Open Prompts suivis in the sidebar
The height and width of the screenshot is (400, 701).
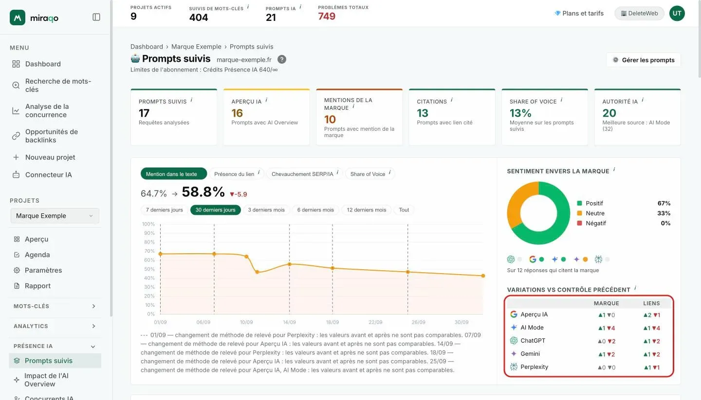point(55,361)
